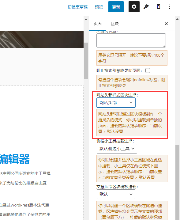Click the label 侧栏小工具挂载选择

tap(115, 141)
